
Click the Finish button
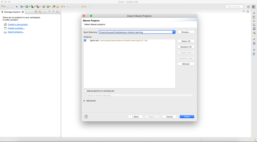coord(187,117)
